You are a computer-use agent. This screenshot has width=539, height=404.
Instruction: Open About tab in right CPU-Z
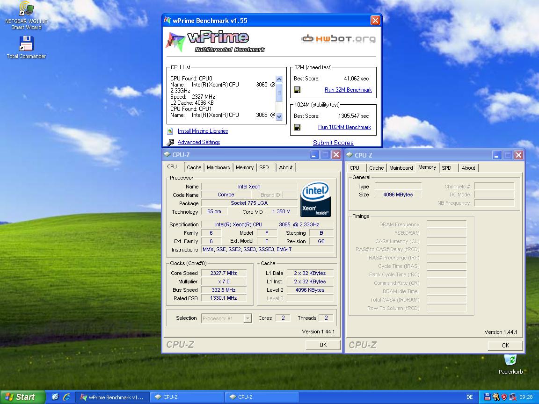click(x=468, y=168)
